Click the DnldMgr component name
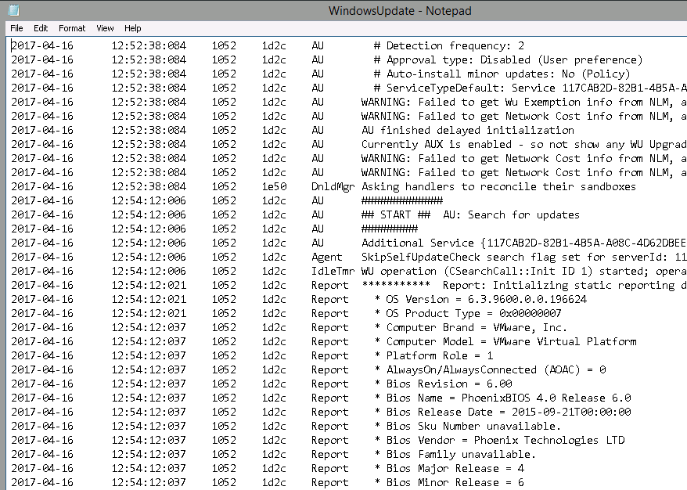Viewport: 687px width, 490px height. pos(333,186)
